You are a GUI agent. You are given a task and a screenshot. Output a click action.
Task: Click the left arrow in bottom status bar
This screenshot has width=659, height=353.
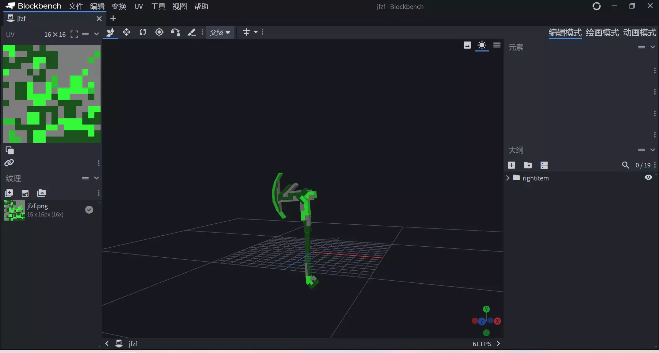[x=107, y=343]
